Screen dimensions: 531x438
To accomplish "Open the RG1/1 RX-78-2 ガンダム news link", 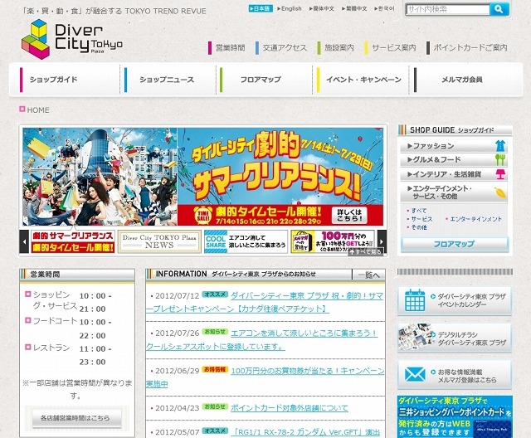I will 305,432.
